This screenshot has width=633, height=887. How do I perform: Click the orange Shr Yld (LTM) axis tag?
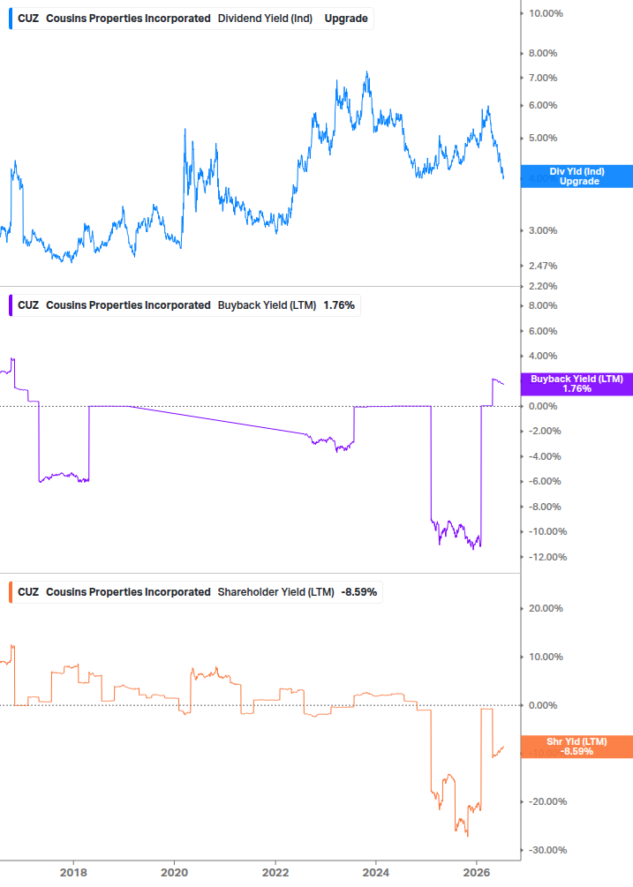576,747
